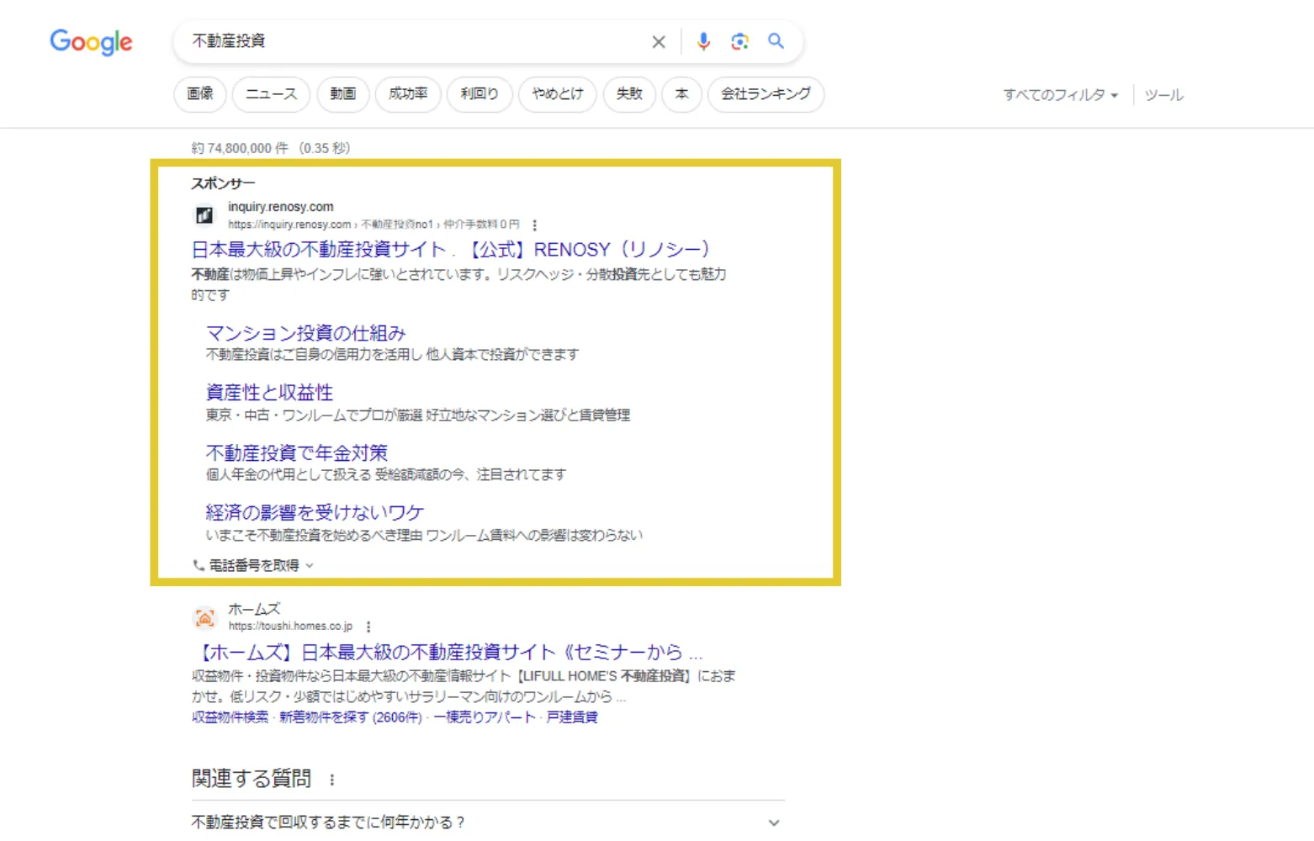This screenshot has width=1314, height=841.
Task: Open the RENOSY ad headline link
Action: (x=451, y=250)
